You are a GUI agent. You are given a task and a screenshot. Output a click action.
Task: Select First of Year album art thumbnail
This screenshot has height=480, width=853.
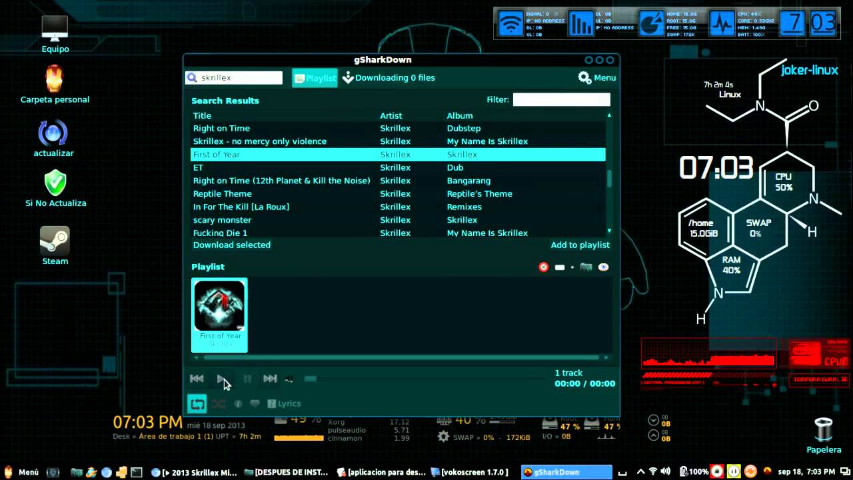point(219,315)
